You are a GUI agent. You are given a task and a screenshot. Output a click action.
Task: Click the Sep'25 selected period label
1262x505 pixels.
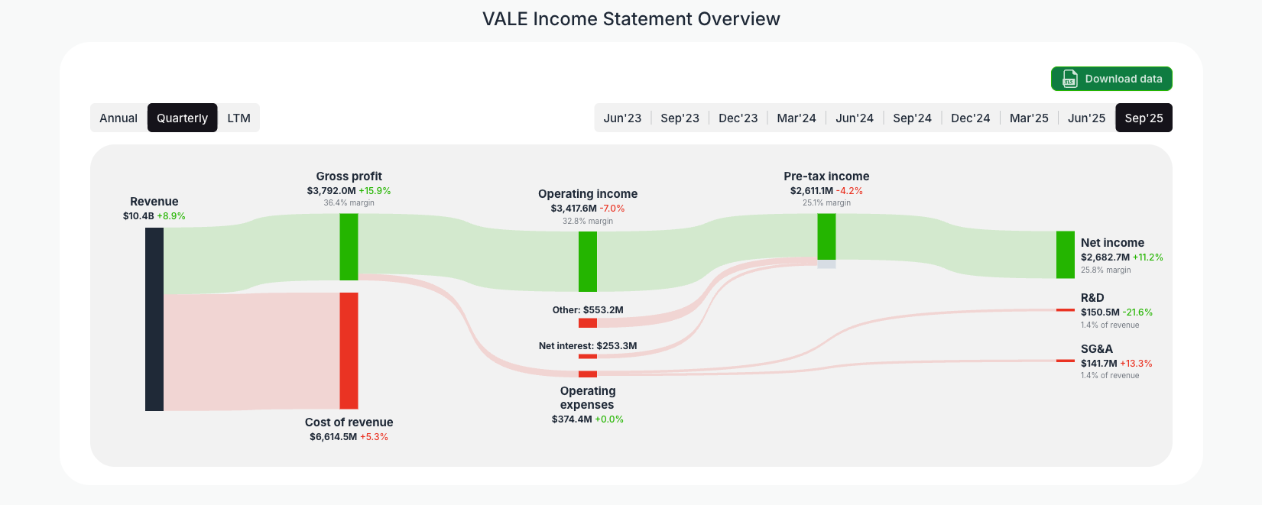point(1144,118)
